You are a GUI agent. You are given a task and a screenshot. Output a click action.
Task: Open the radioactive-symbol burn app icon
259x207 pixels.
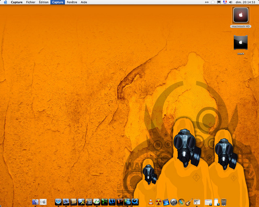pos(159,202)
